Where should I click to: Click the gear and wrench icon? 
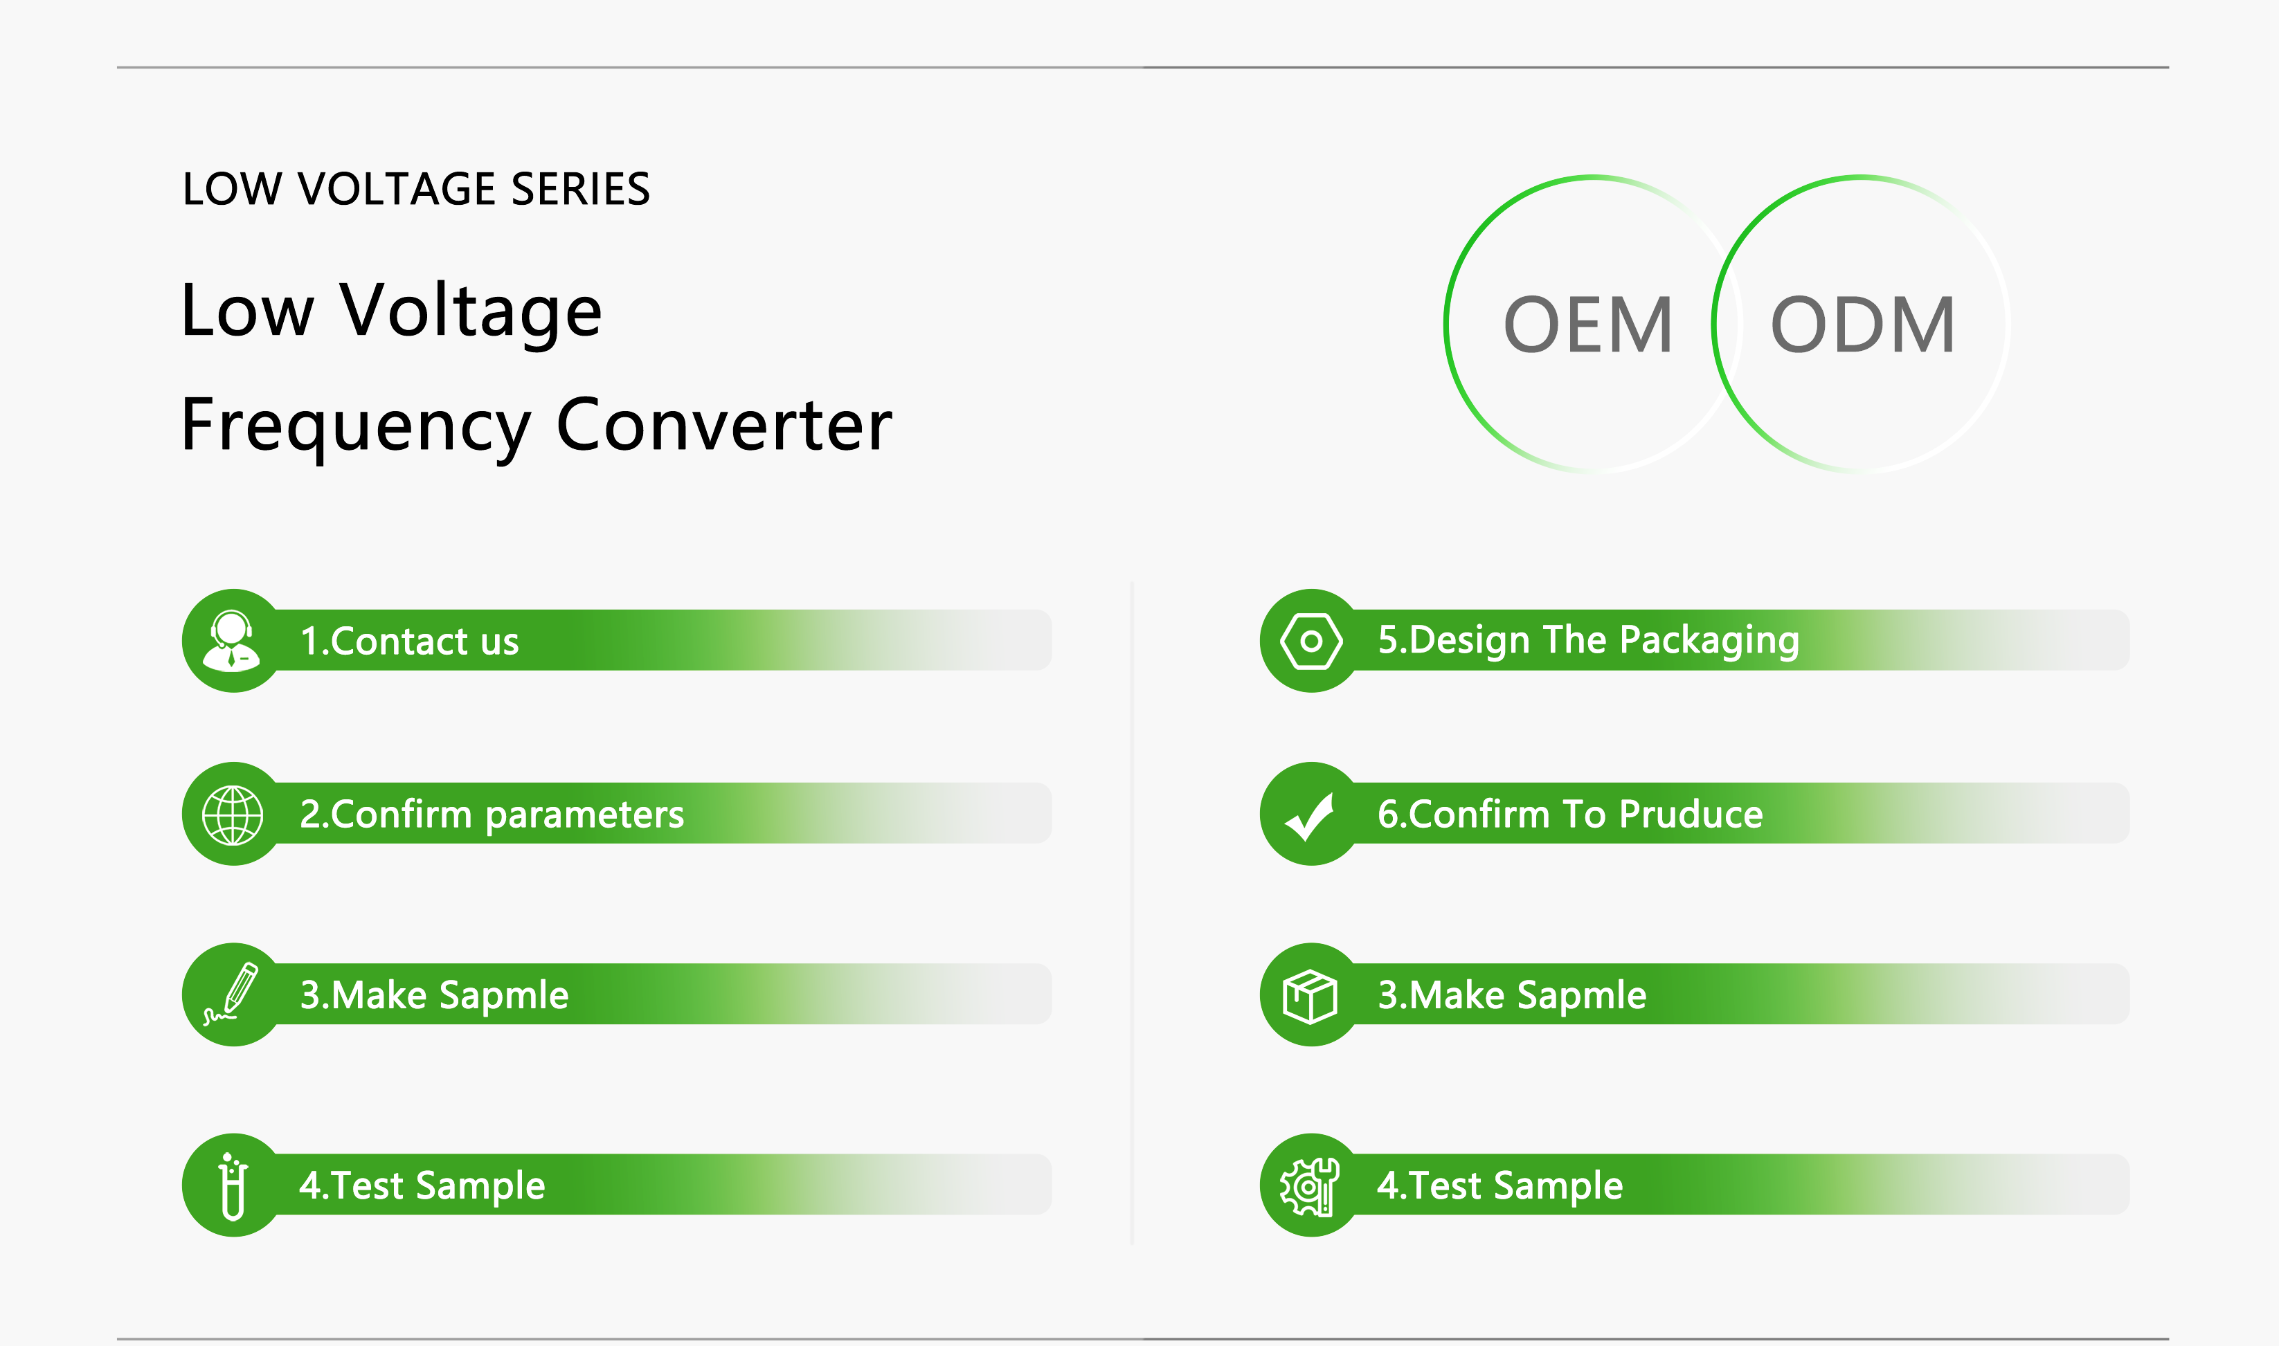[x=1309, y=1186]
